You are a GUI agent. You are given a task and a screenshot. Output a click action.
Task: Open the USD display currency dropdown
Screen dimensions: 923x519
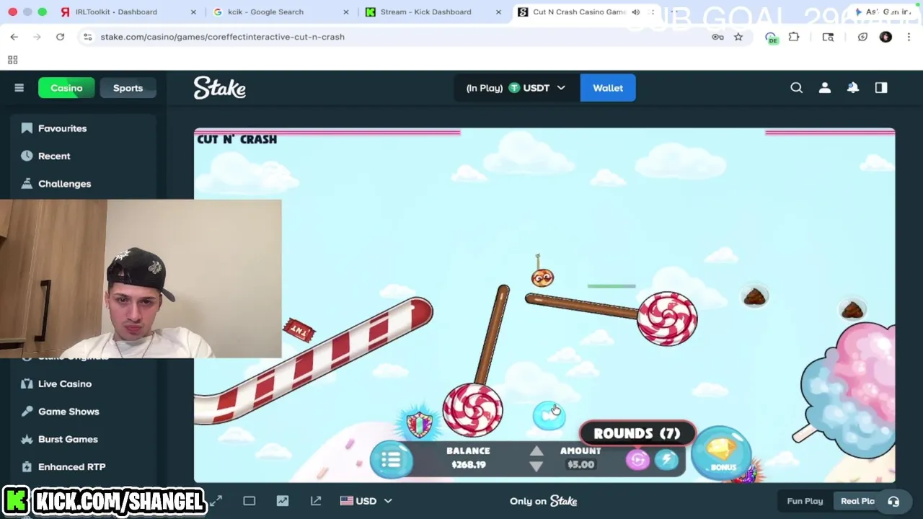pyautogui.click(x=366, y=501)
